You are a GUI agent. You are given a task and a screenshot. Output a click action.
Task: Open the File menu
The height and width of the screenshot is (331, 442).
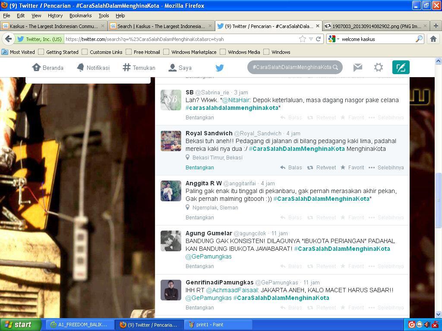tap(6, 16)
